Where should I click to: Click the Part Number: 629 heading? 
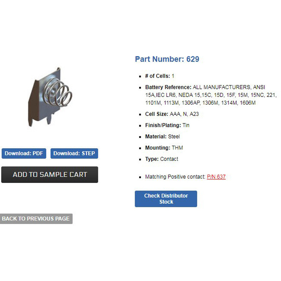pos(167,59)
